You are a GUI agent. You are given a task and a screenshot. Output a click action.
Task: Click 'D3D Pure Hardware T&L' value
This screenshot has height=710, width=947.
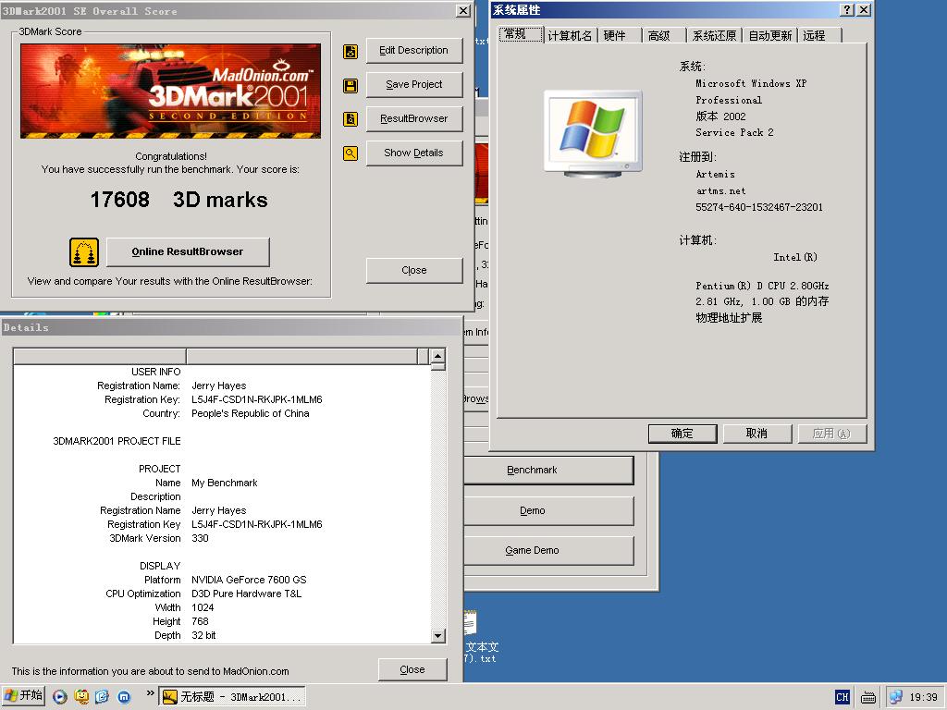pos(246,594)
